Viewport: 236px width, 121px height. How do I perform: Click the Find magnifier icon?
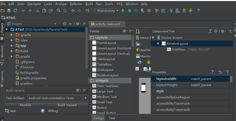(x=59, y=11)
